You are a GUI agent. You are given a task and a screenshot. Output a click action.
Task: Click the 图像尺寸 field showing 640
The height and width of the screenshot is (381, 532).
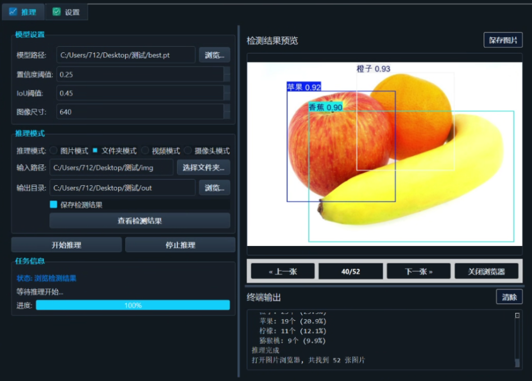(x=140, y=112)
